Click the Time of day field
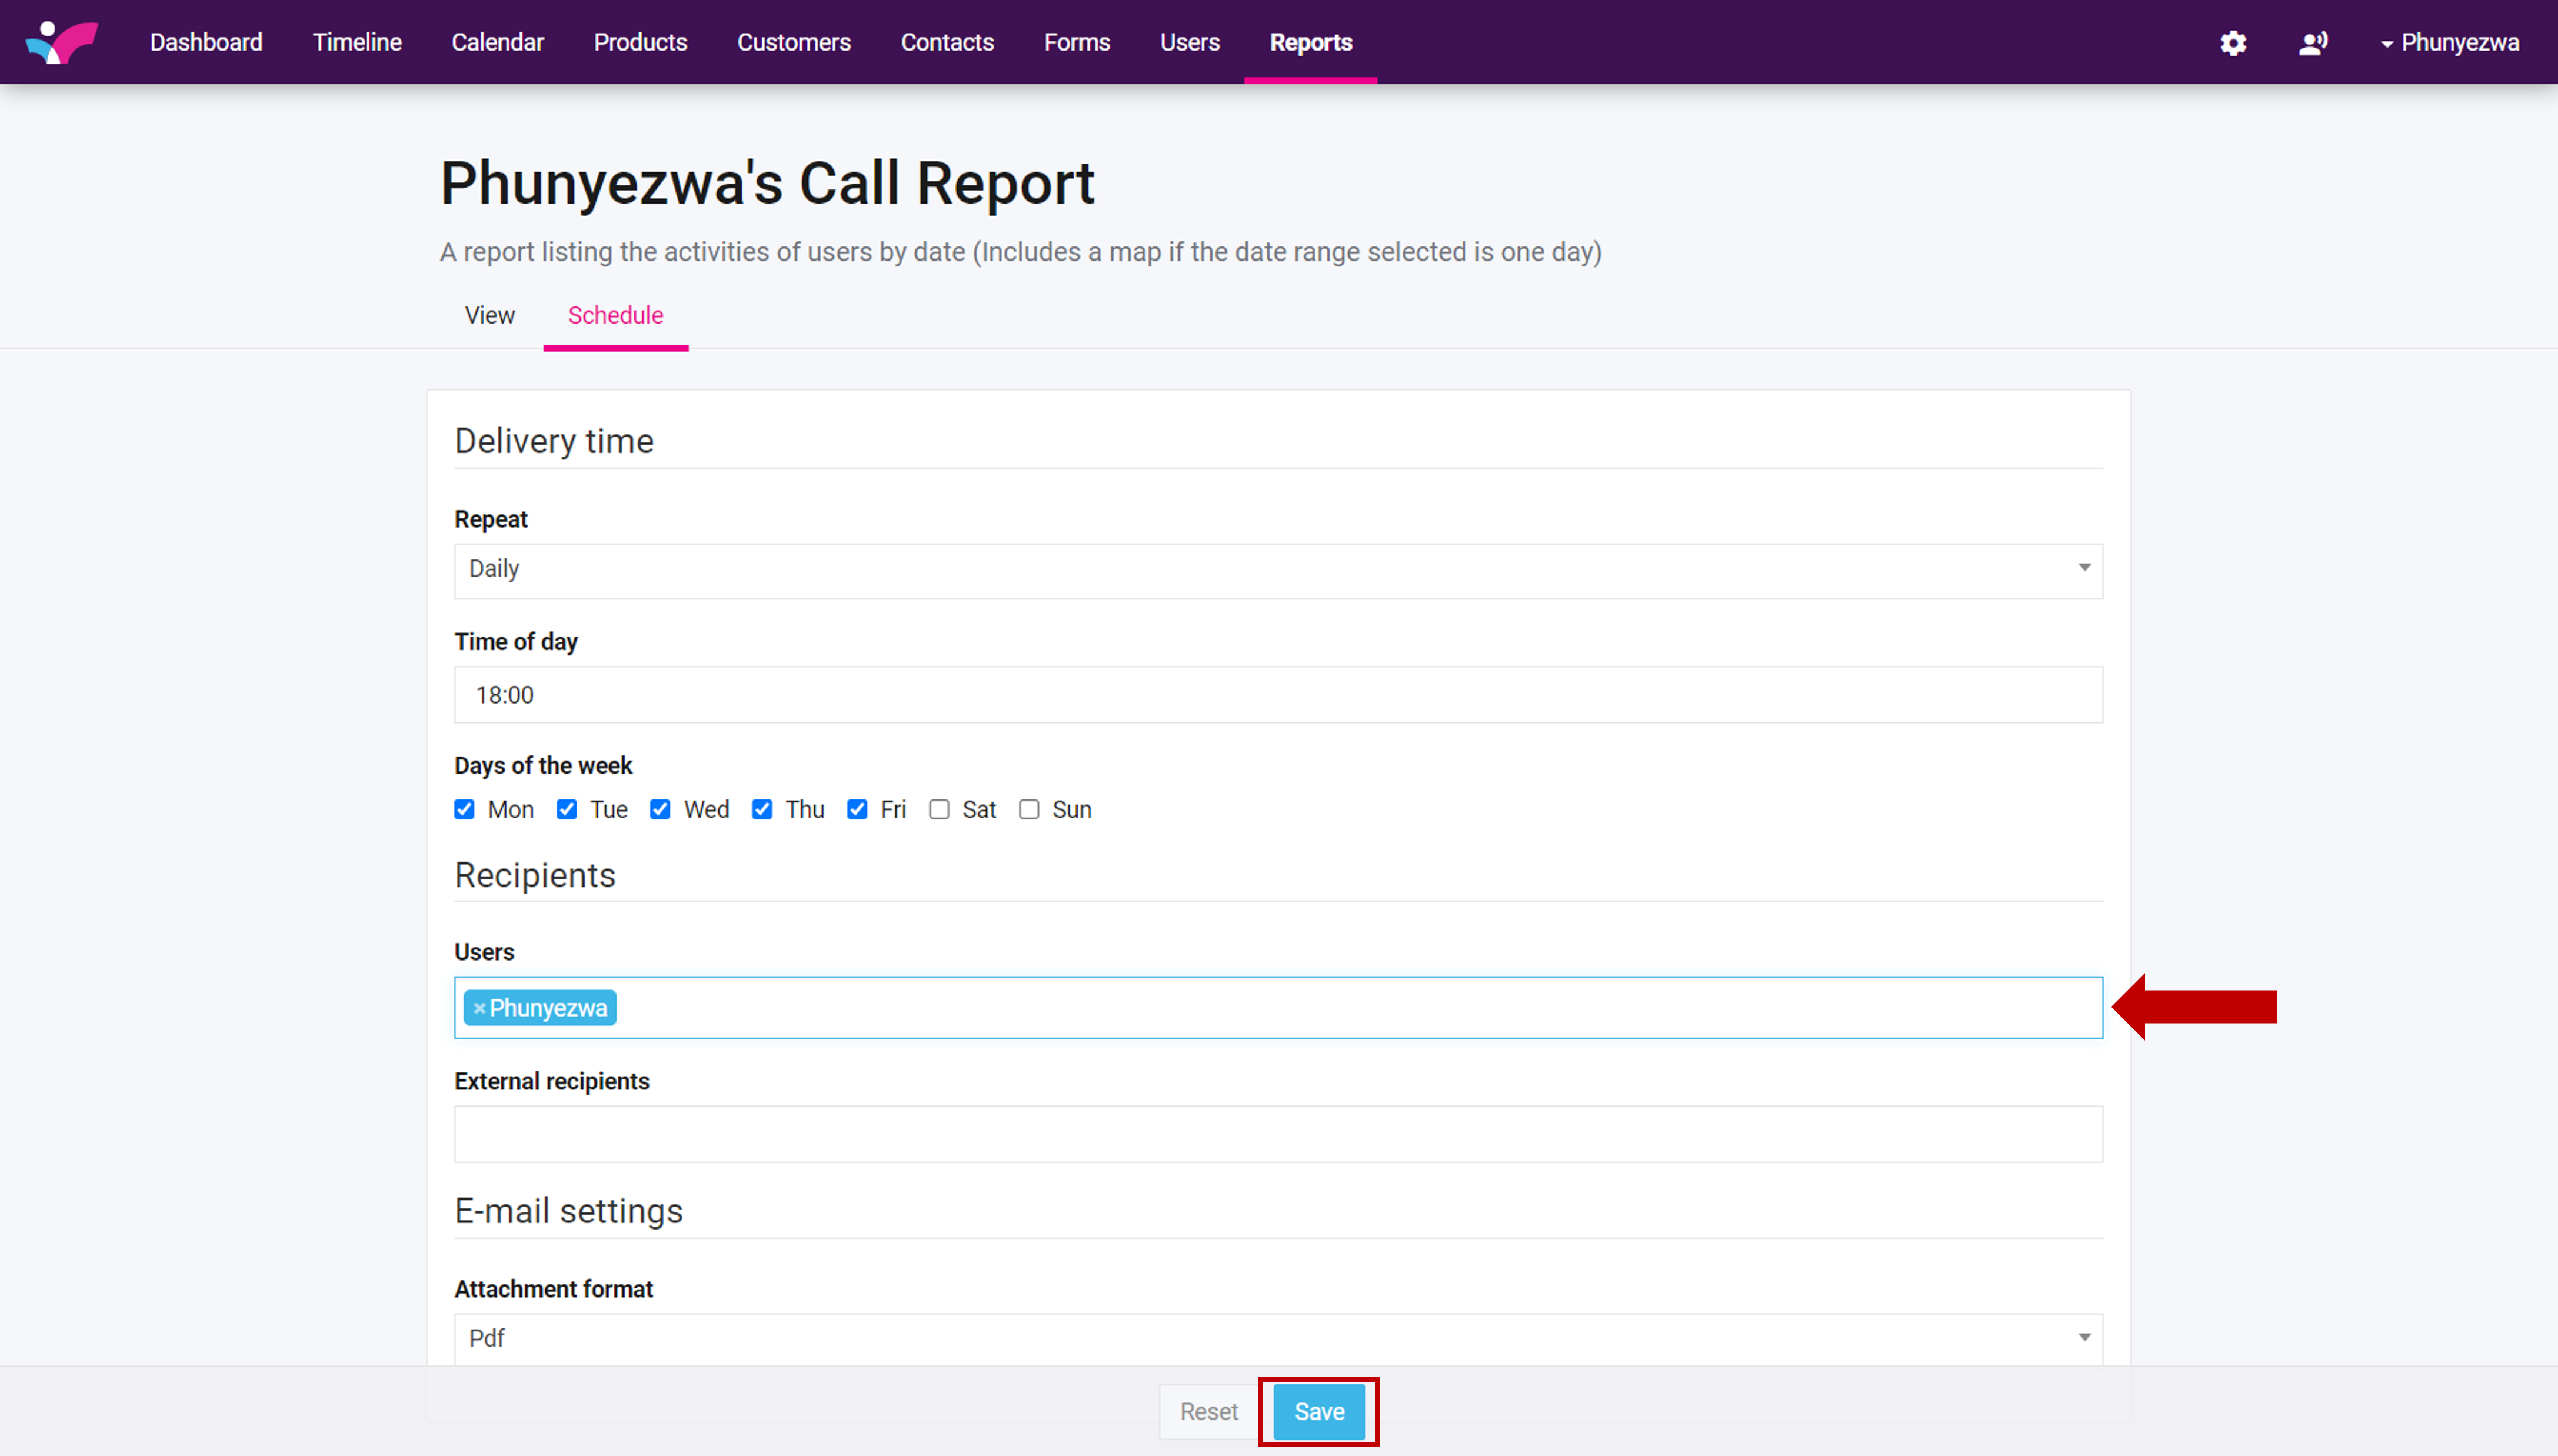Image resolution: width=2558 pixels, height=1456 pixels. 1278,695
